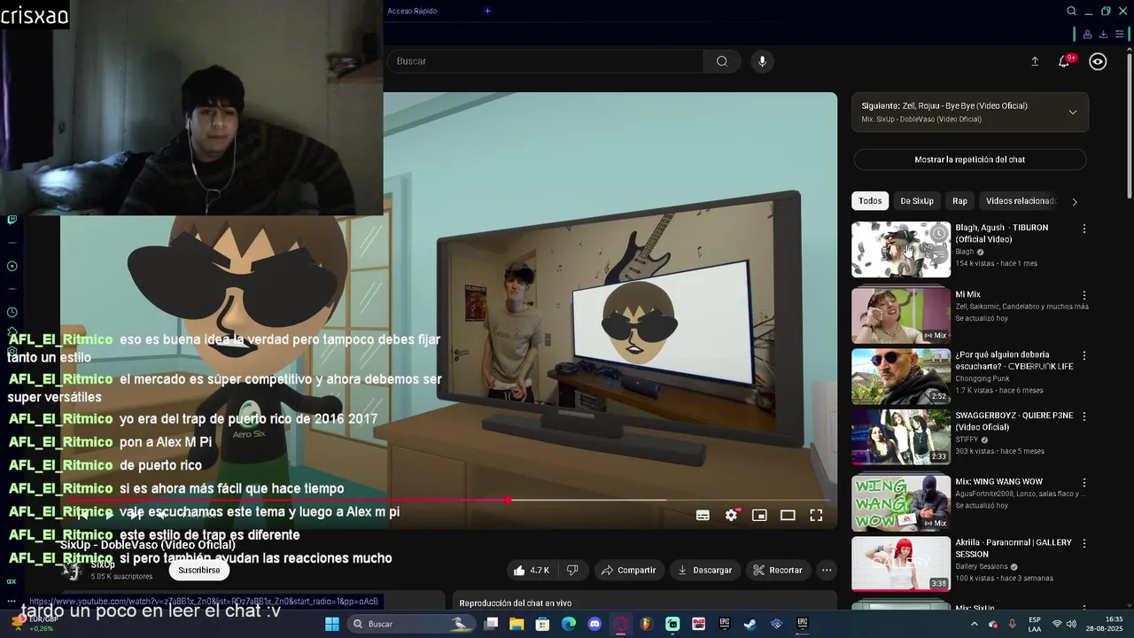Like the video with 4.7 K
This screenshot has height=638, width=1134.
click(532, 570)
